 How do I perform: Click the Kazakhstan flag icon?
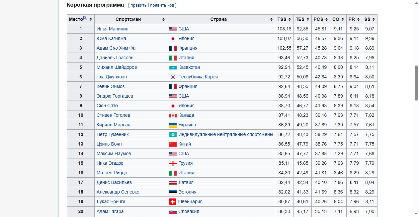(173, 67)
